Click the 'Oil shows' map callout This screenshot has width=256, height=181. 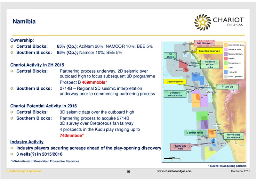(170, 56)
